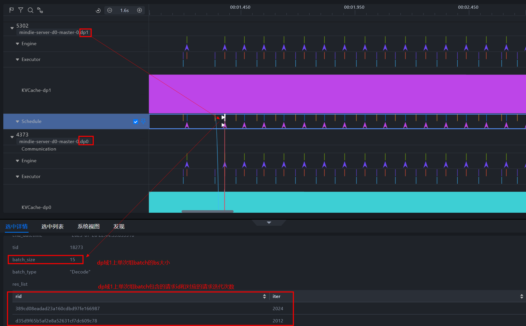Image resolution: width=526 pixels, height=326 pixels.
Task: Collapse the 5302 process group
Action: pos(12,28)
